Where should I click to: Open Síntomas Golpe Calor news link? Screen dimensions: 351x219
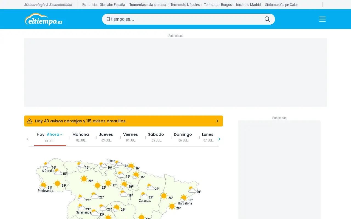(x=281, y=5)
